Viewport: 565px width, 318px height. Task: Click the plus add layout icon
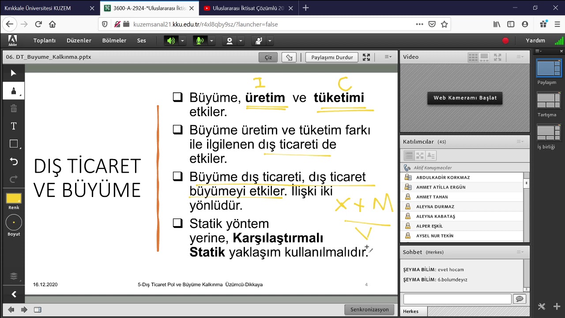(557, 307)
